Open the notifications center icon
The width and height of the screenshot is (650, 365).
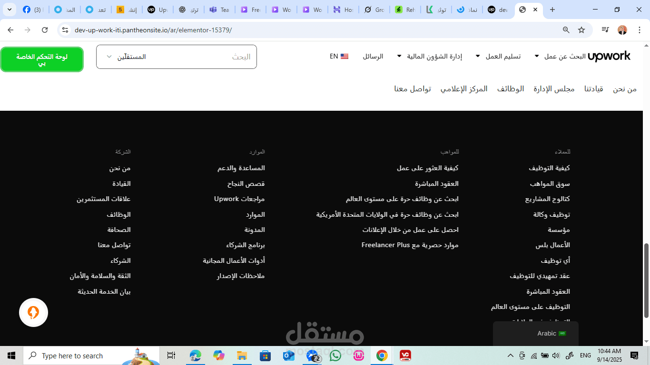[x=634, y=355]
